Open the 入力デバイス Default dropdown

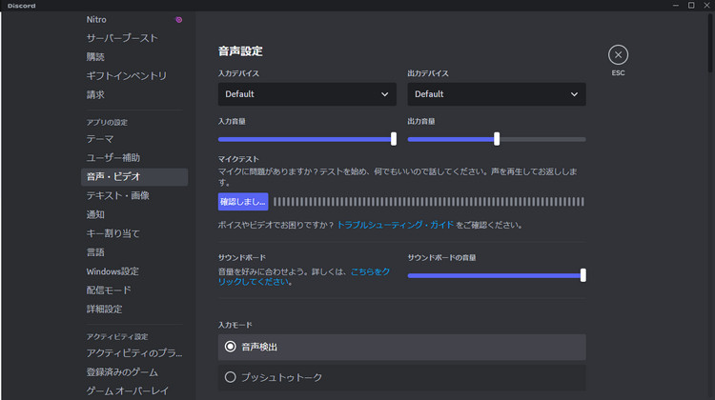[307, 94]
